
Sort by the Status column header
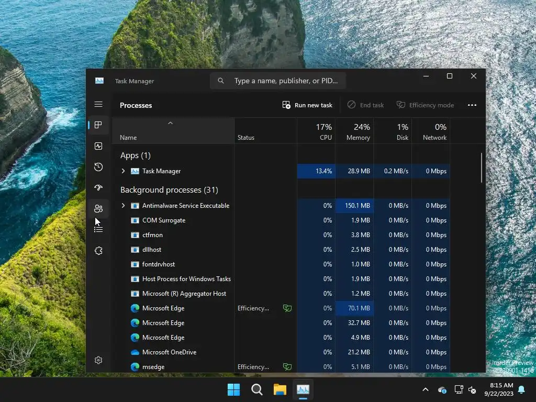pyautogui.click(x=266, y=131)
